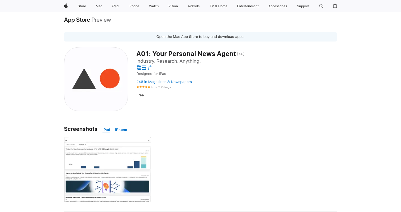Open the iPhone nav menu

pos(134,6)
